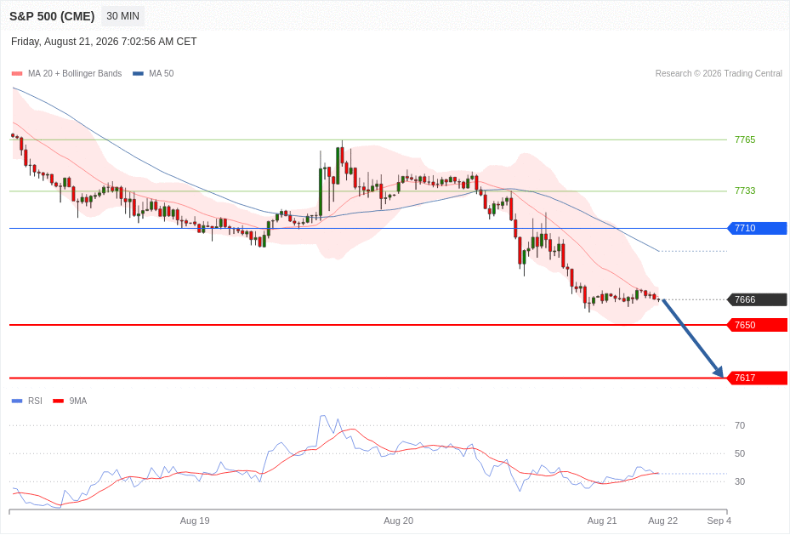The image size is (790, 535).
Task: Click the 30 MIN timeframe badge
Action: click(x=122, y=16)
